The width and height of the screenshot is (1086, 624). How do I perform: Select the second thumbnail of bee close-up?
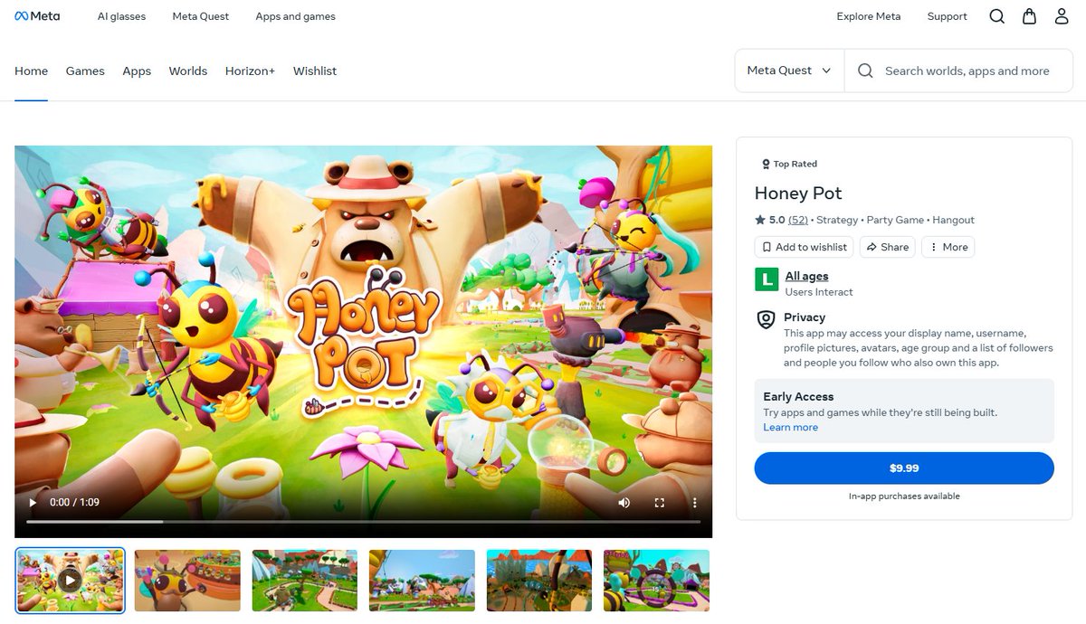click(187, 581)
